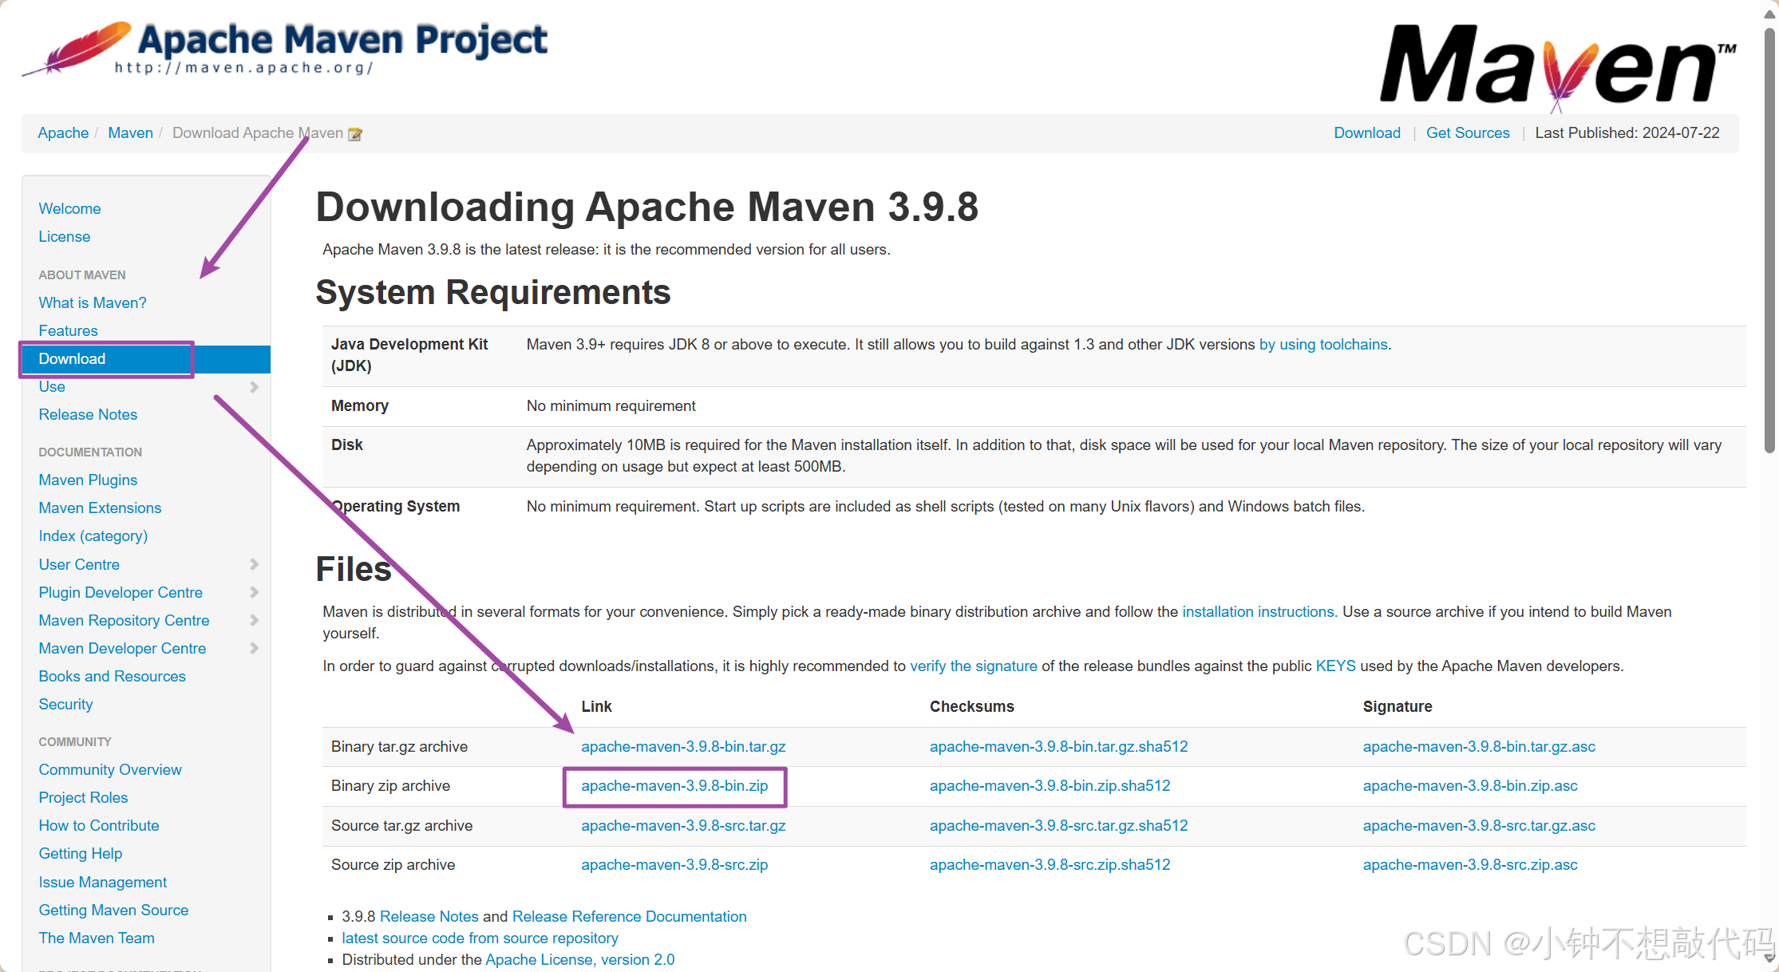Open latest source code from source repository

pos(480,938)
